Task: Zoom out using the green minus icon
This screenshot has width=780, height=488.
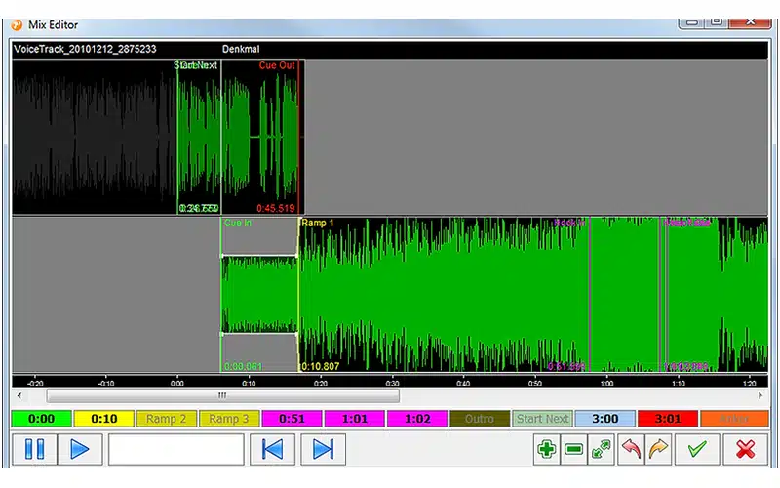Action: pyautogui.click(x=573, y=449)
